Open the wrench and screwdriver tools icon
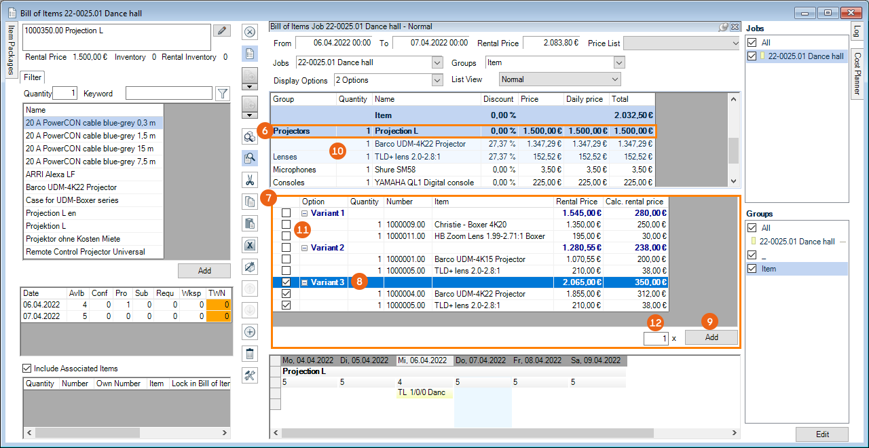This screenshot has width=869, height=448. click(x=250, y=375)
